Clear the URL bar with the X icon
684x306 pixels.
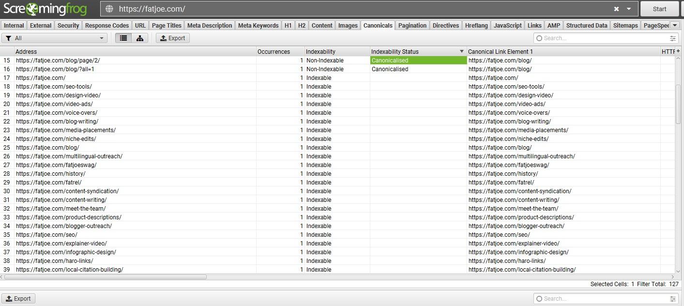616,9
